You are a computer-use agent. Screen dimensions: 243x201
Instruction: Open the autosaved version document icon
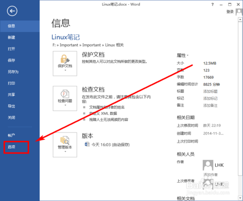point(87,144)
